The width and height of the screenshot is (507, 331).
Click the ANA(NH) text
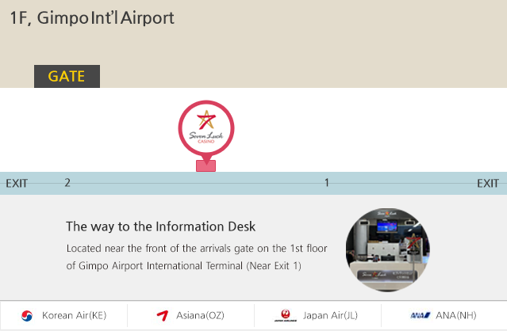tap(455, 315)
